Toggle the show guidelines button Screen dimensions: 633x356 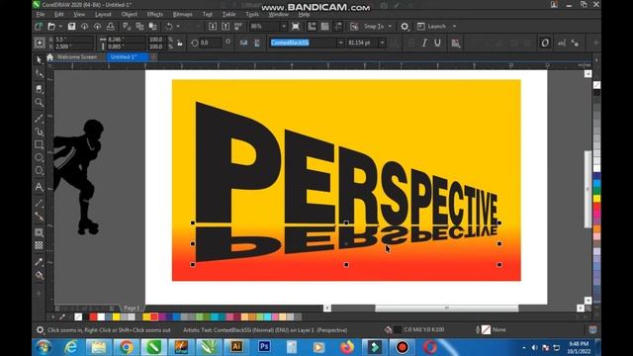click(338, 27)
